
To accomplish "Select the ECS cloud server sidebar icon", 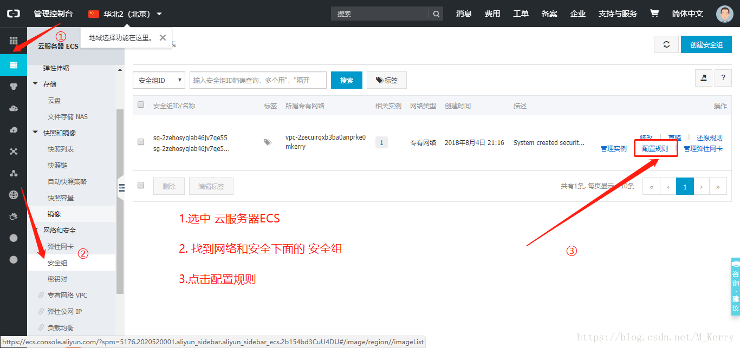I will [x=14, y=65].
